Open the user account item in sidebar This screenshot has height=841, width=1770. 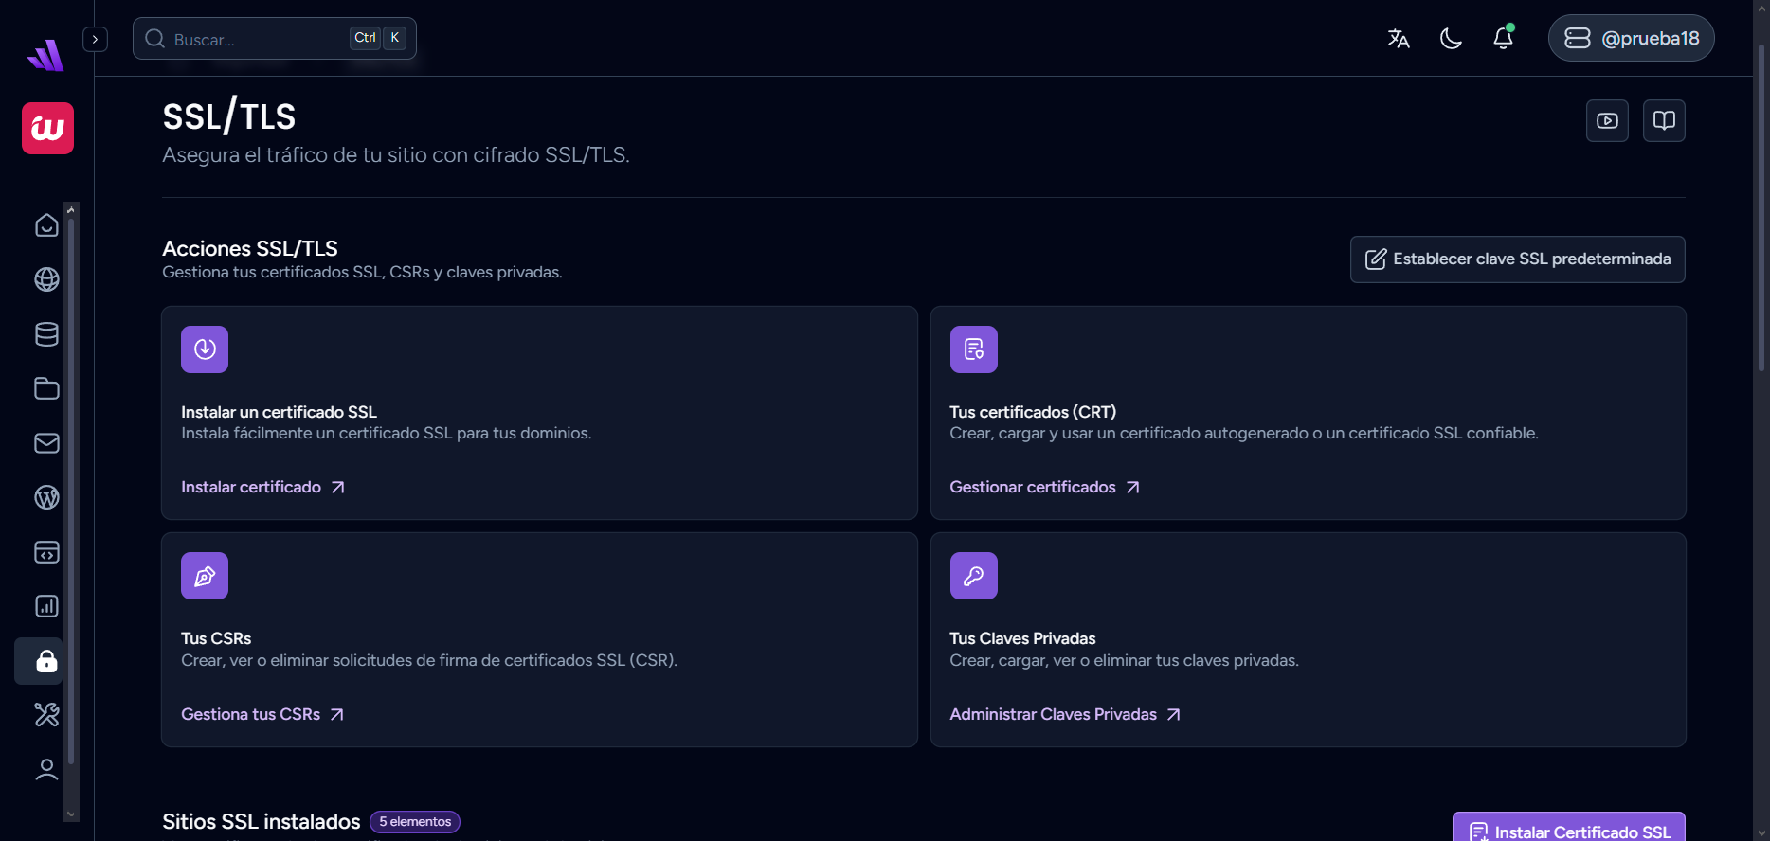pos(46,769)
